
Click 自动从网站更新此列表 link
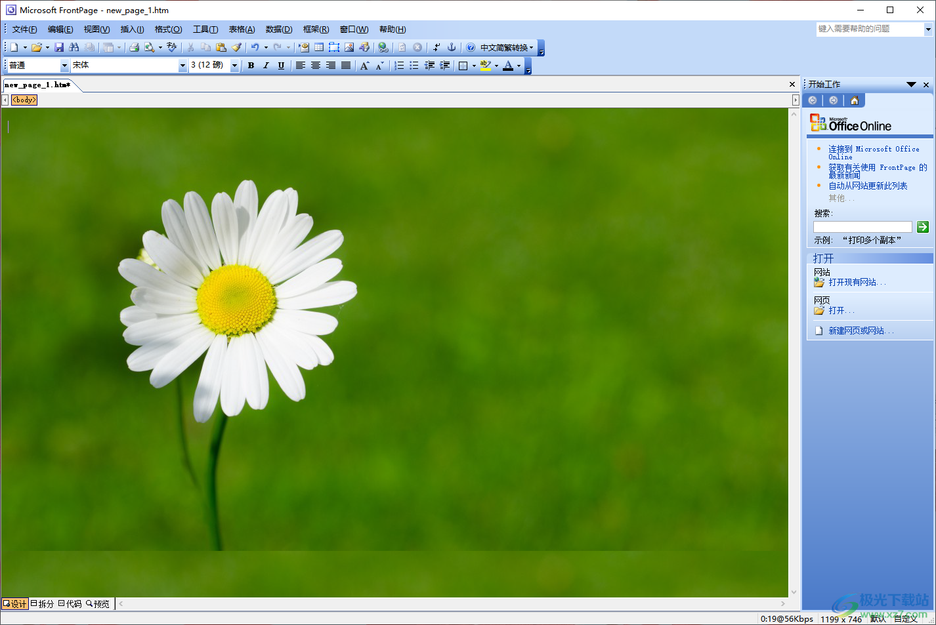pos(868,186)
